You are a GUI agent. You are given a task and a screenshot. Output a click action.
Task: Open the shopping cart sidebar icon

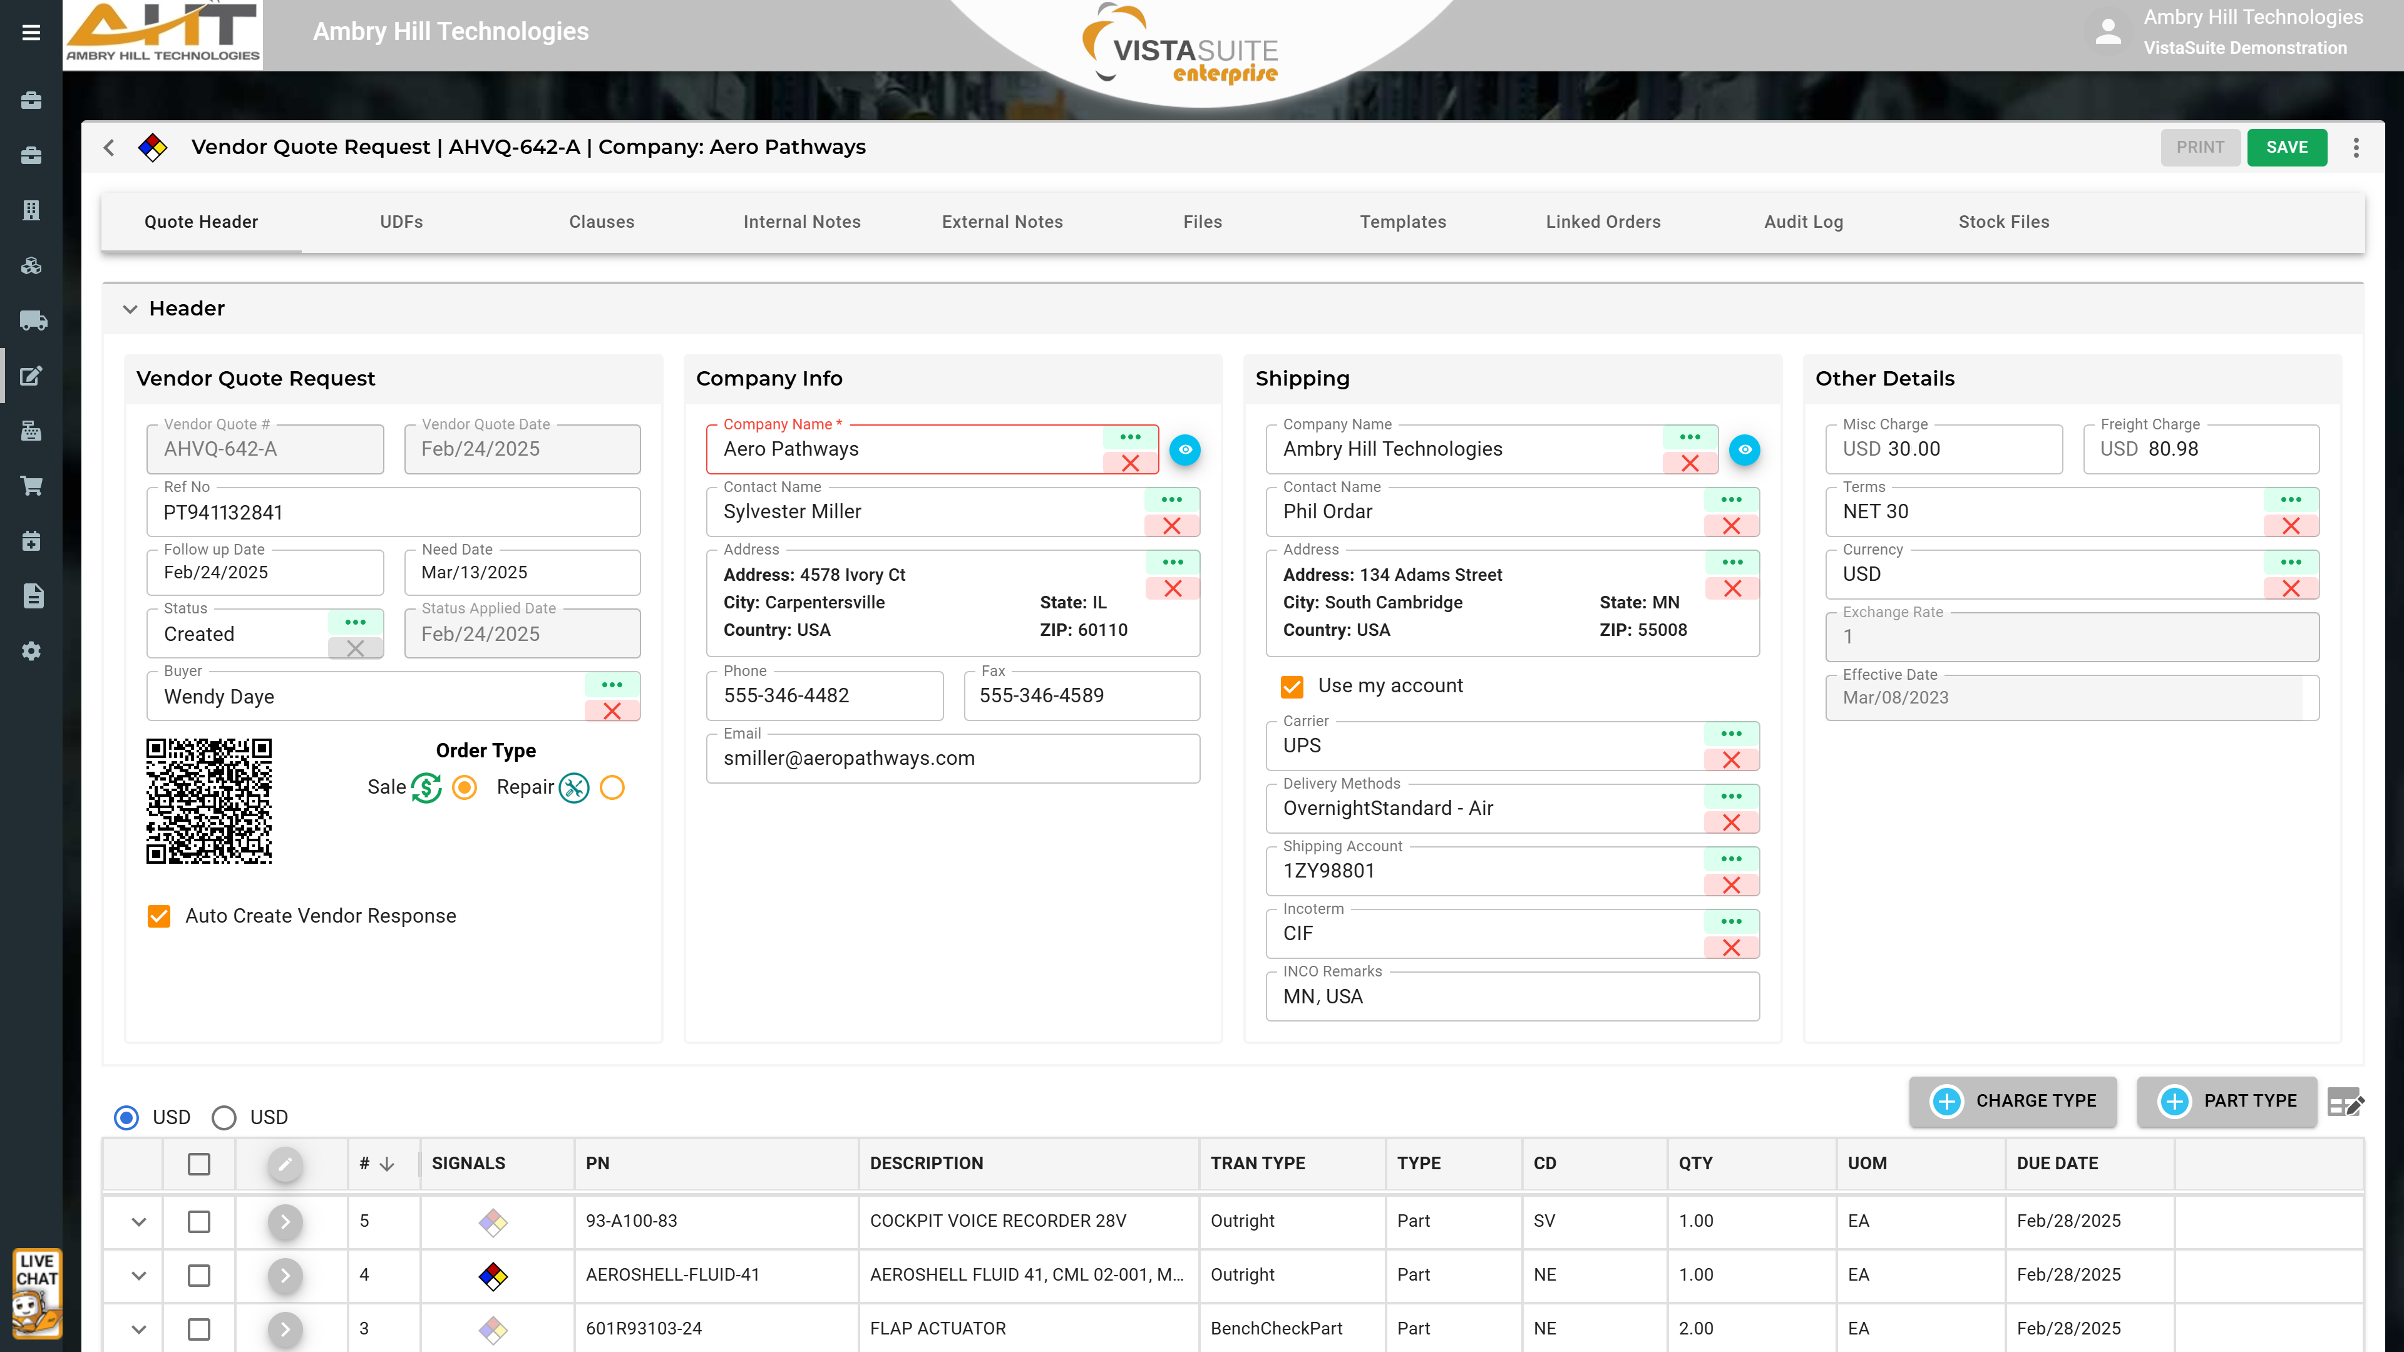coord(32,486)
